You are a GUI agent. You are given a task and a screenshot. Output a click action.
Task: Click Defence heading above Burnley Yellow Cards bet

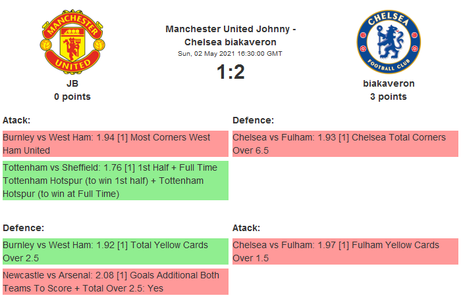click(23, 228)
